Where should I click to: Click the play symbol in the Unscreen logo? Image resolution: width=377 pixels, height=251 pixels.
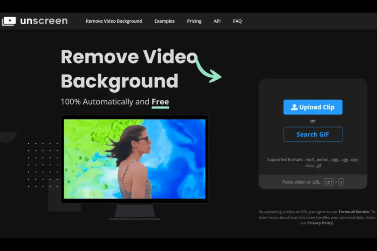click(10, 21)
